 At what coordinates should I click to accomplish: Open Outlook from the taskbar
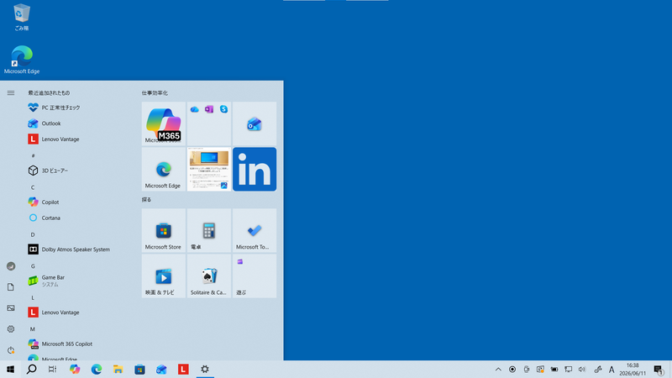(x=161, y=369)
